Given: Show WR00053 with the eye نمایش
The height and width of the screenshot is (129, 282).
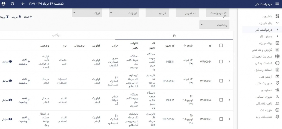Looking at the screenshot, I should [x=7, y=119].
